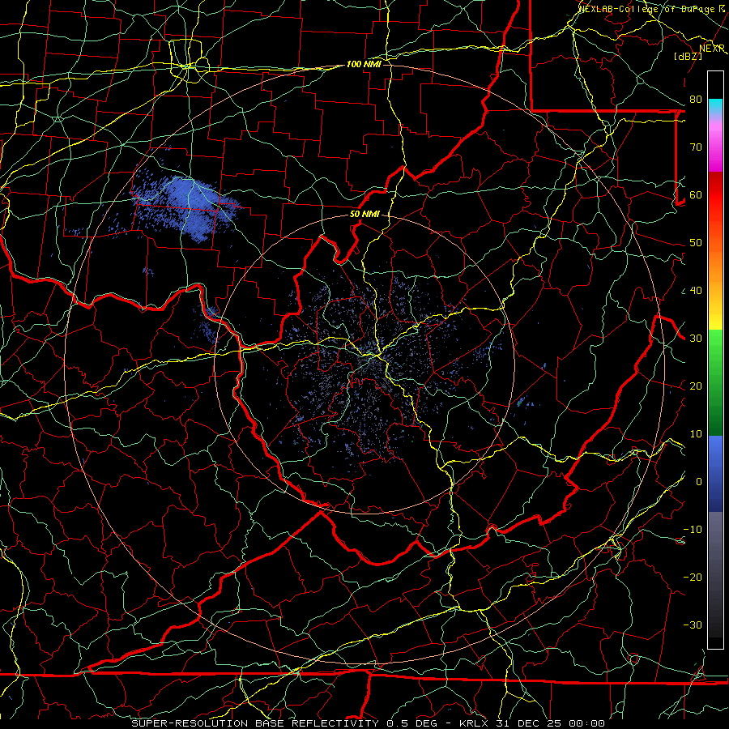Pick the cyan segment of the color bar

click(x=715, y=106)
